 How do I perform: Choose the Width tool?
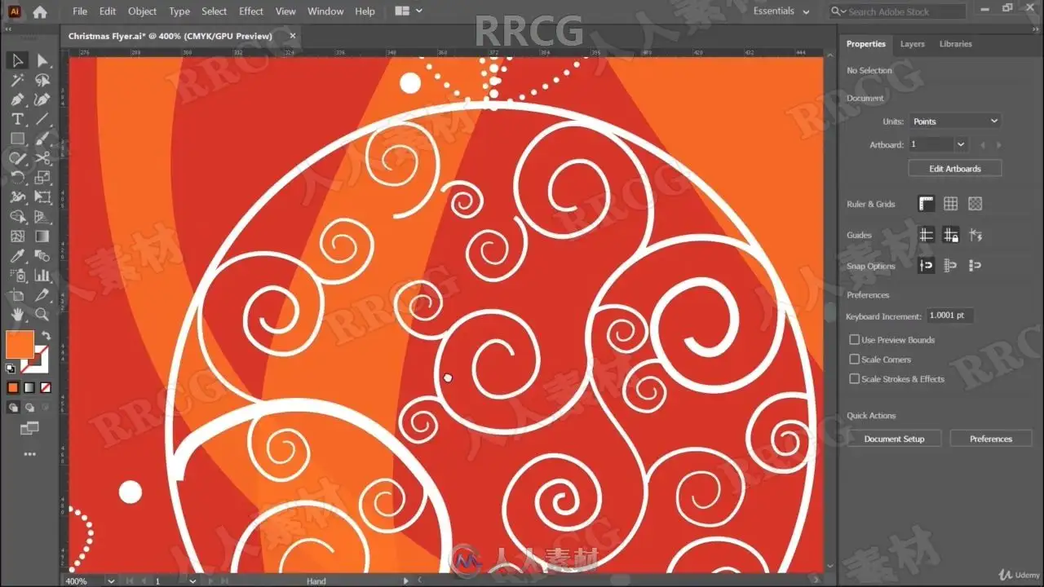(17, 197)
